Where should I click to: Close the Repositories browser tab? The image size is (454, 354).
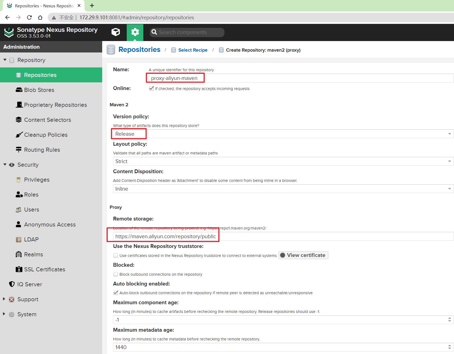click(79, 5)
